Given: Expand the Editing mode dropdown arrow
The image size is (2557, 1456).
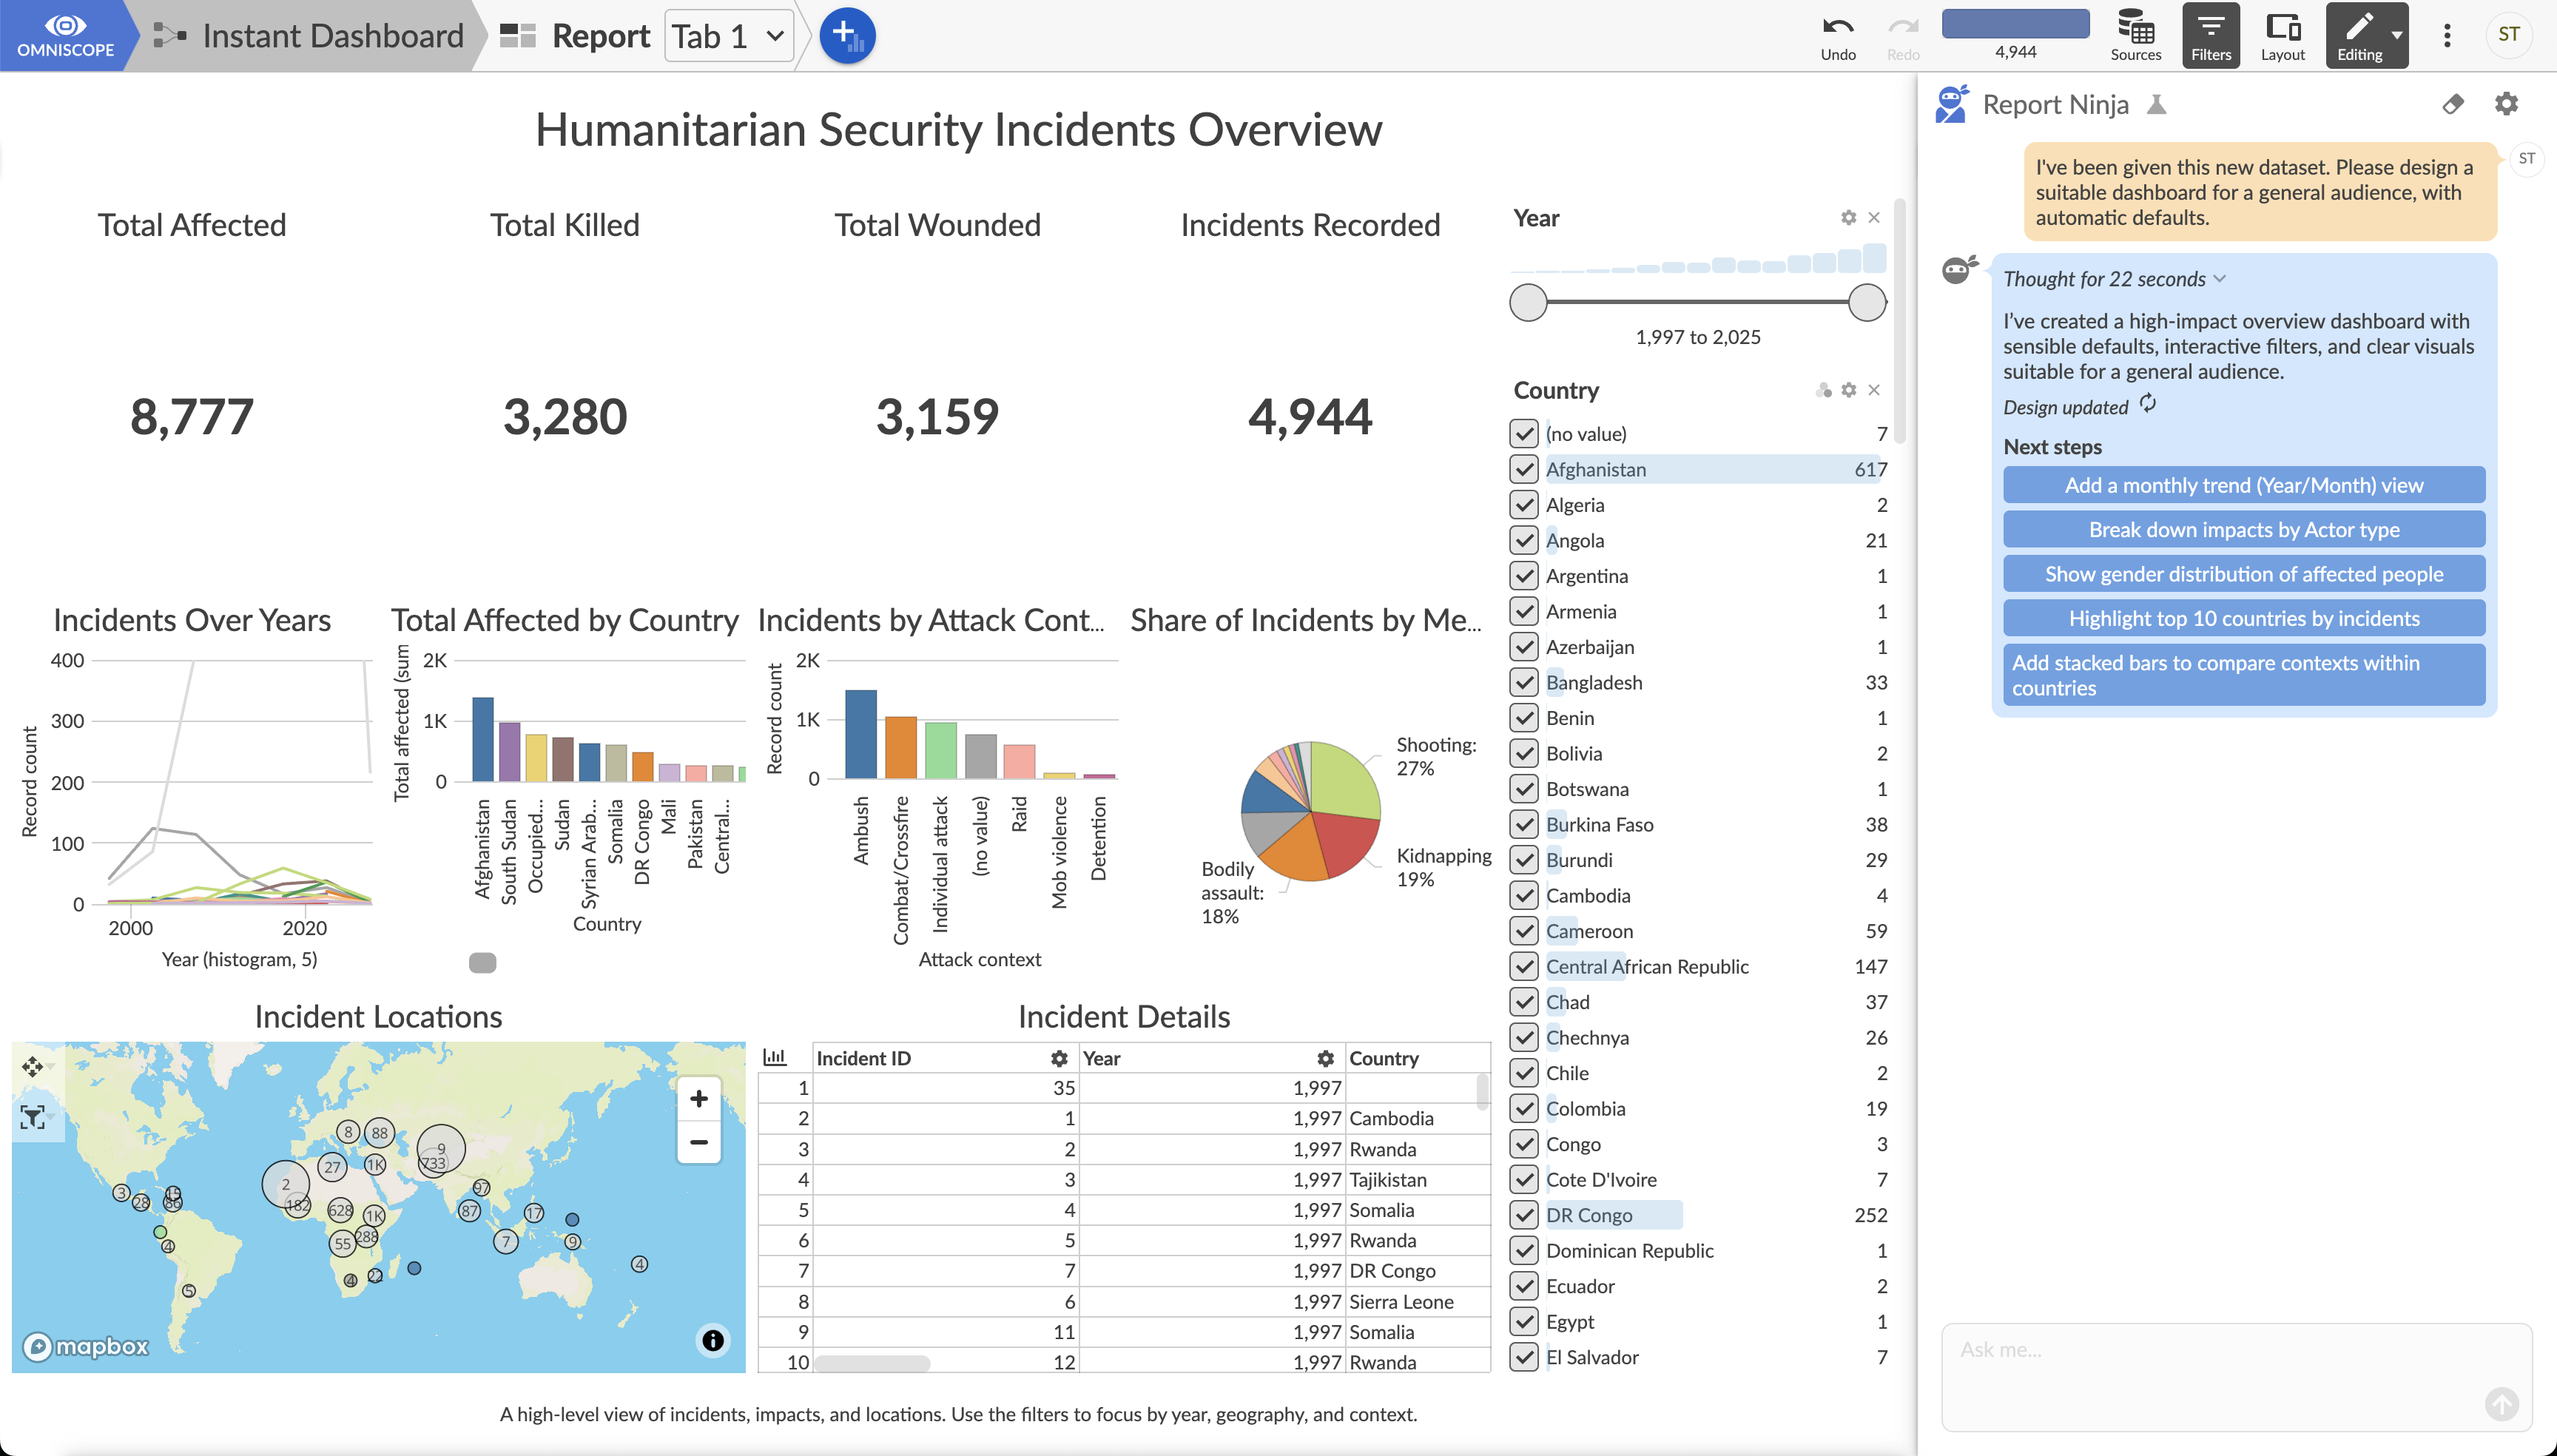Looking at the screenshot, I should pos(2397,35).
